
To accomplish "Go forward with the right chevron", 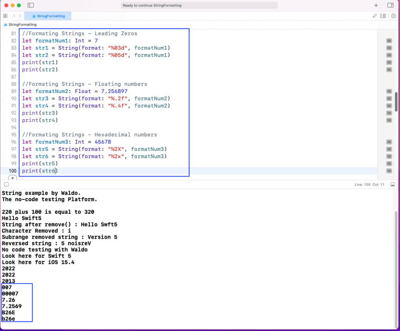I will click(20, 16).
